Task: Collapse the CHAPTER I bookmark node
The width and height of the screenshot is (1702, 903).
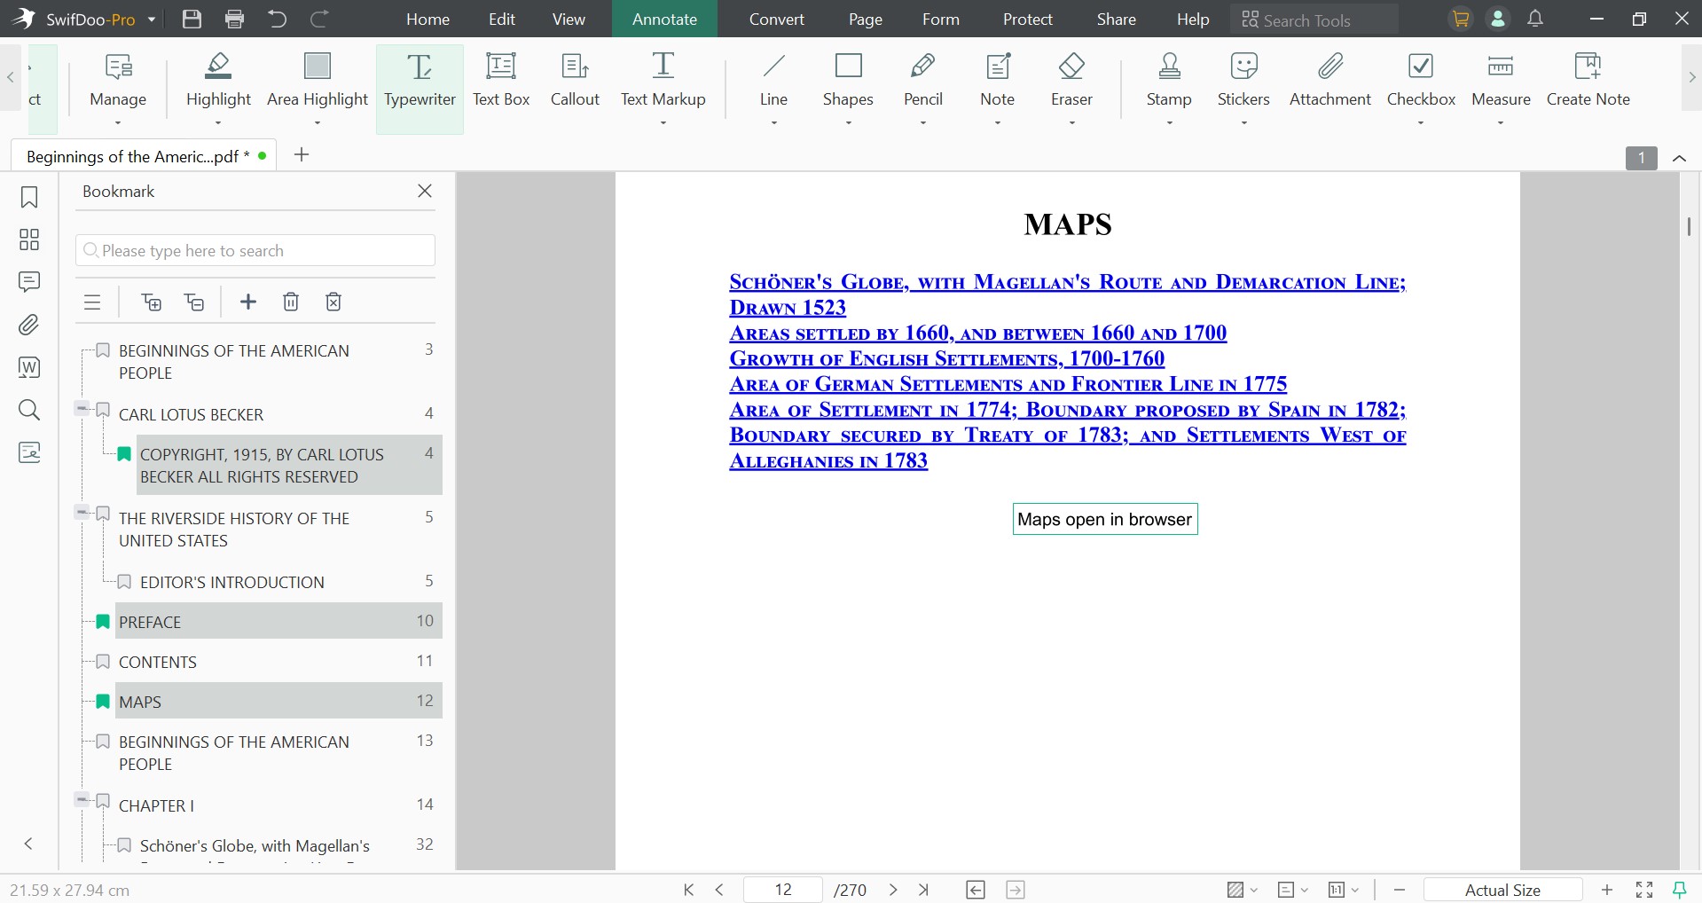Action: (82, 799)
